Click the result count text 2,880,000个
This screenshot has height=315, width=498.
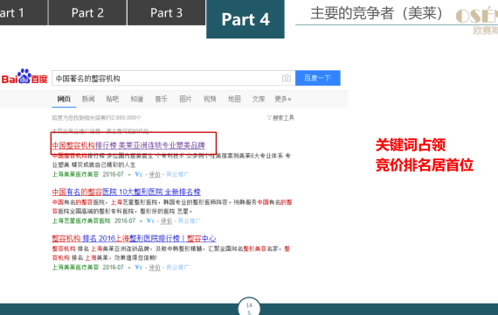[126, 118]
